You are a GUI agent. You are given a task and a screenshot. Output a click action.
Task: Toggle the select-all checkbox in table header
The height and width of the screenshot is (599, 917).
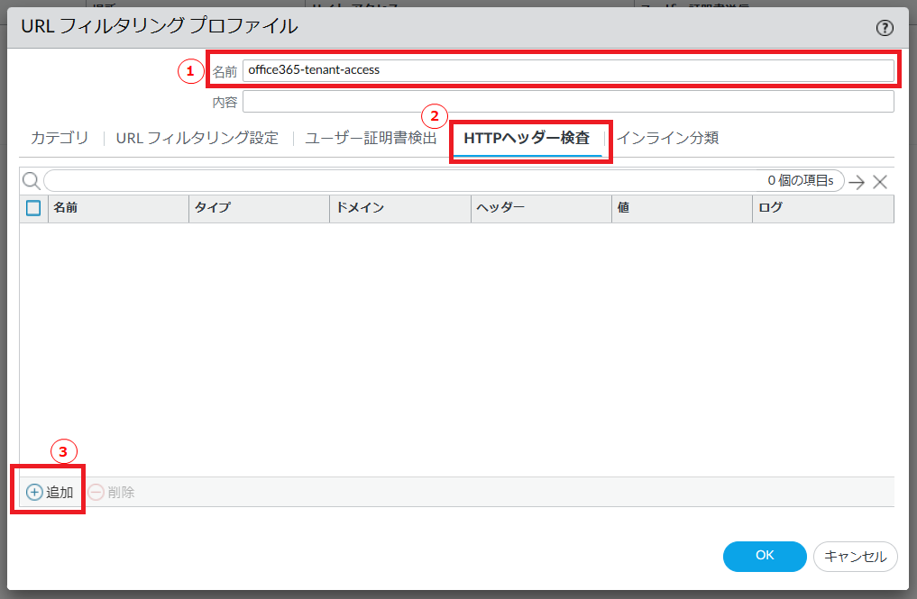[33, 208]
